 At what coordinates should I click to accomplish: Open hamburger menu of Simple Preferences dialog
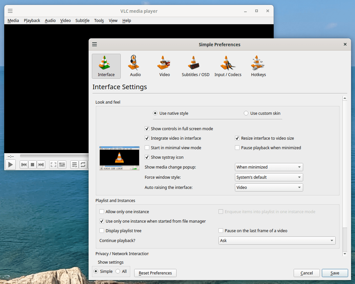pyautogui.click(x=94, y=44)
